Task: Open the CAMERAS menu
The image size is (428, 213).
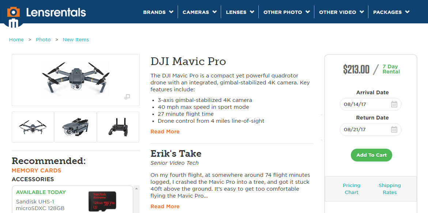Action: click(196, 12)
